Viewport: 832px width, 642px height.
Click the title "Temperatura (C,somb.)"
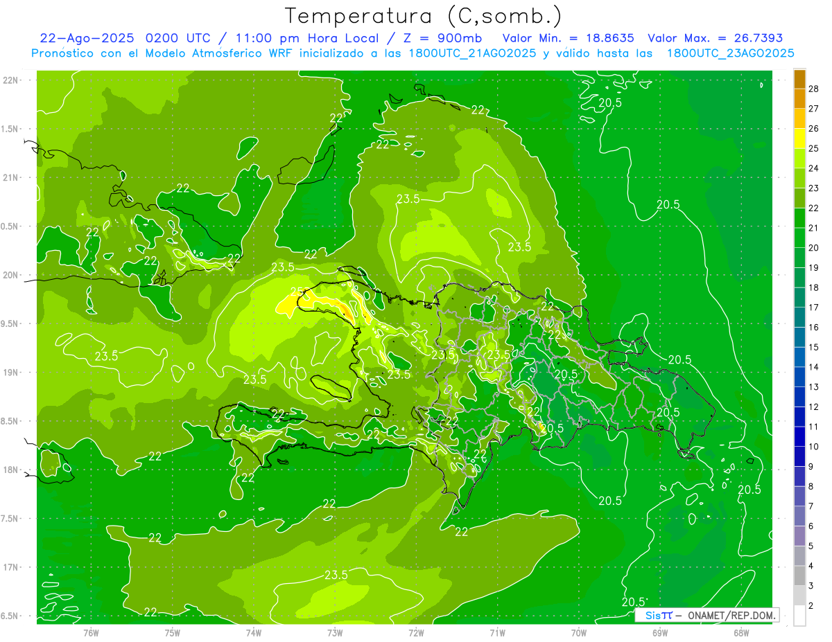424,16
